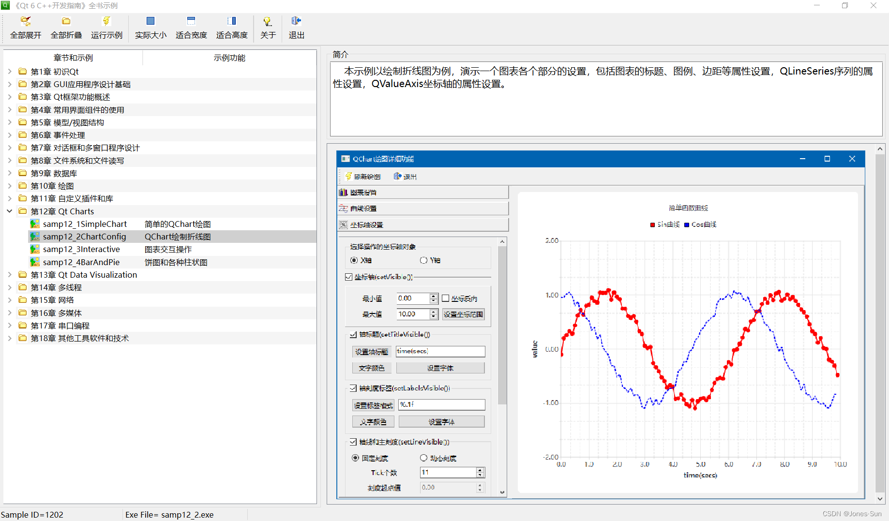Screen dimensions: 889x521
Task: Expand the 第10章 绘图 tree node
Action: click(10, 185)
